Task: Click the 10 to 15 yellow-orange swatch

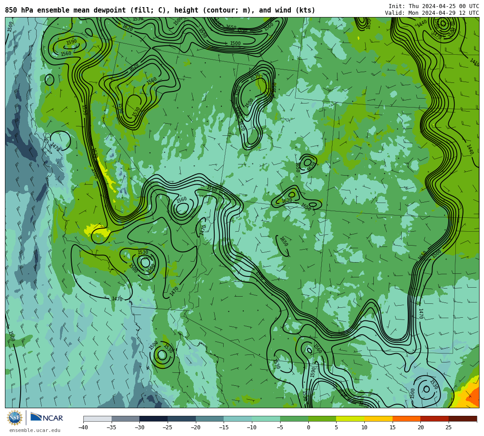Action: [378, 419]
